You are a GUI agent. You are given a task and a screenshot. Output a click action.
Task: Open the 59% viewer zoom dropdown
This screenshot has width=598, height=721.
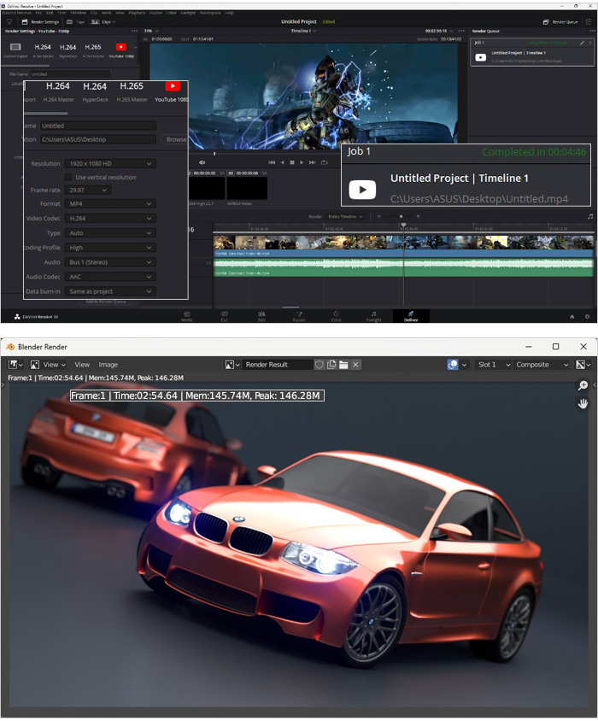(151, 31)
